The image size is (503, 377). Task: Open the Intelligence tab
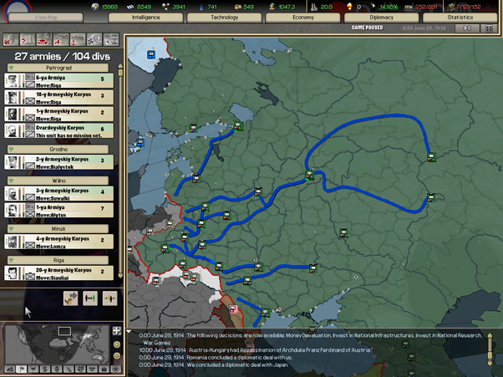[x=146, y=17]
